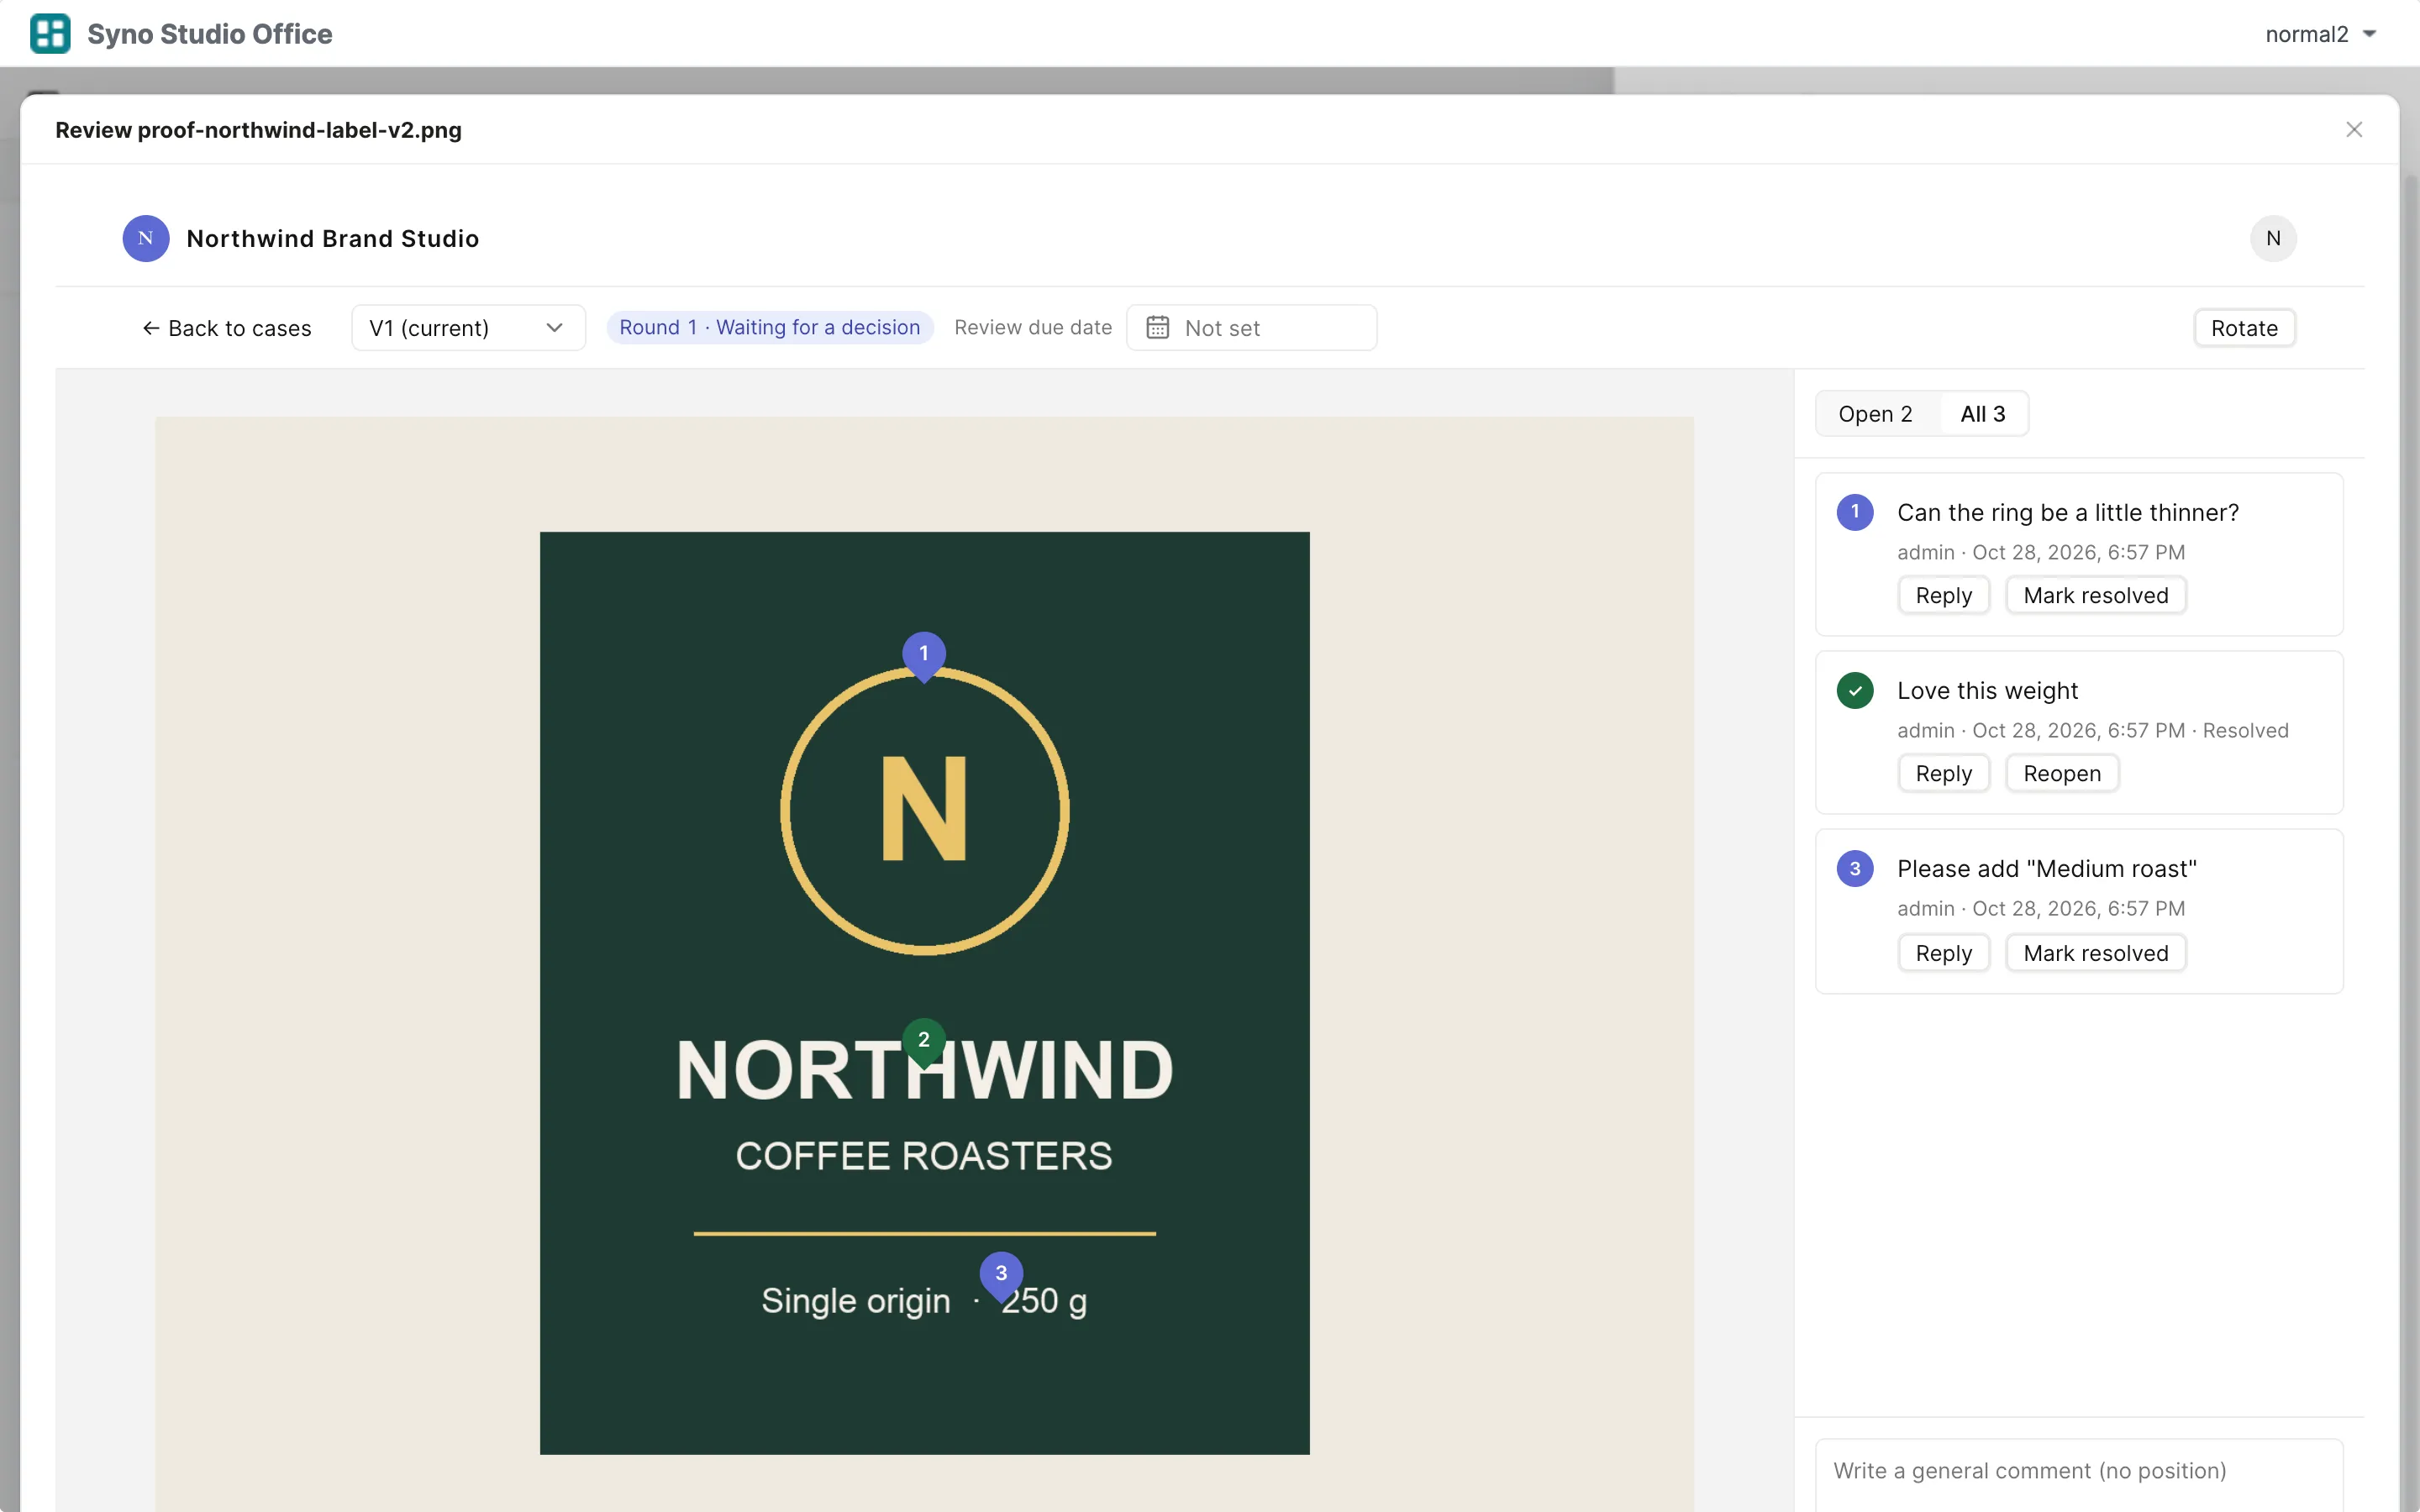This screenshot has width=2420, height=1512.
Task: Reply to Love this weight comment
Action: coord(1943,774)
